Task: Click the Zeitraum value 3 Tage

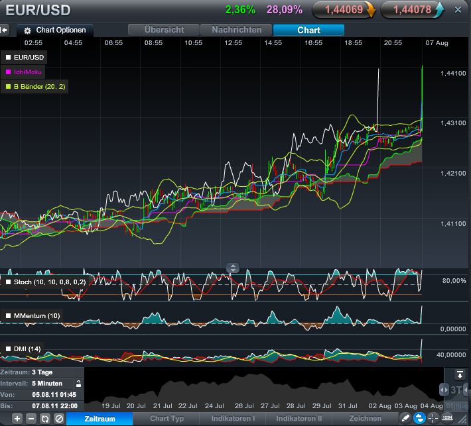Action: point(42,372)
